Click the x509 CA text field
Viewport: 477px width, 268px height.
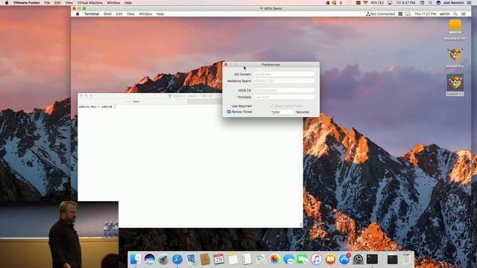(284, 90)
